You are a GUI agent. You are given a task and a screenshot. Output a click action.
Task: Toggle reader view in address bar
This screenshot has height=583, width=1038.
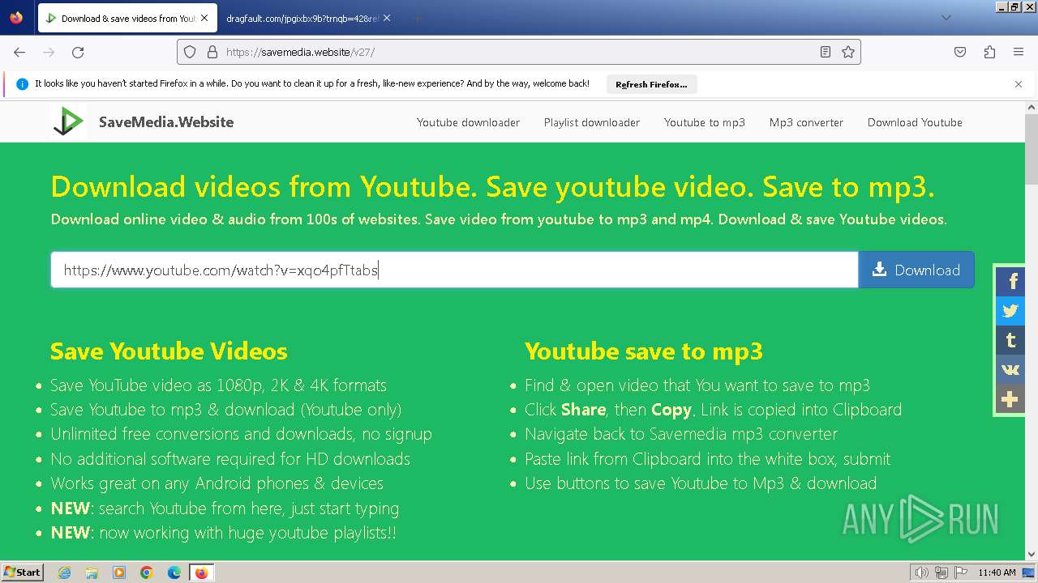click(x=826, y=52)
